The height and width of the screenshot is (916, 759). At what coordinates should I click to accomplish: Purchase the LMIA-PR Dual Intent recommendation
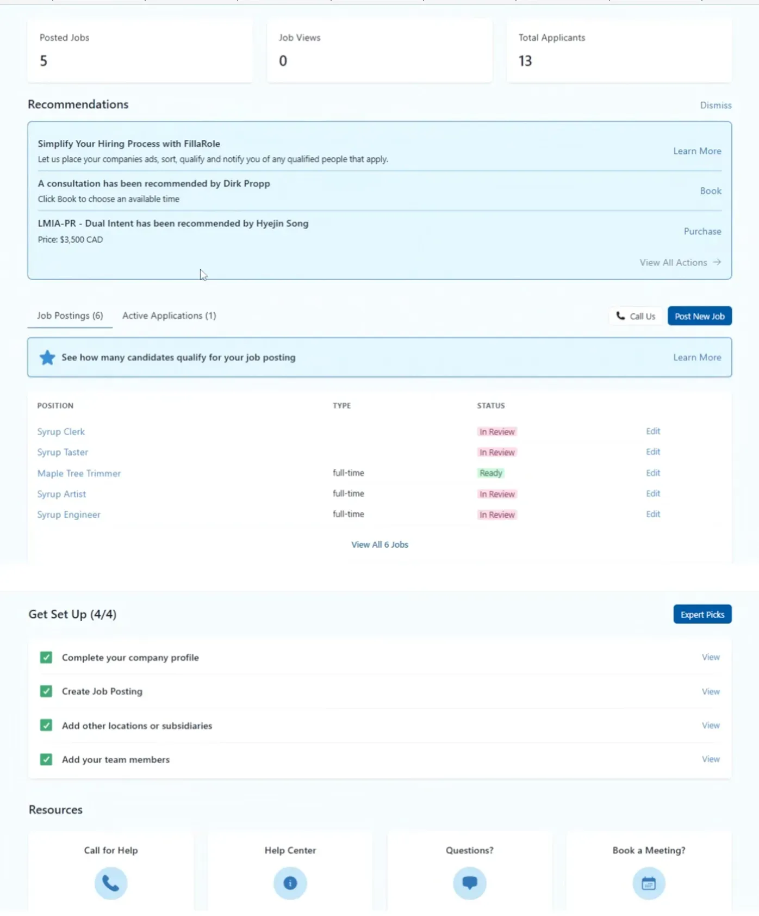[x=702, y=231]
